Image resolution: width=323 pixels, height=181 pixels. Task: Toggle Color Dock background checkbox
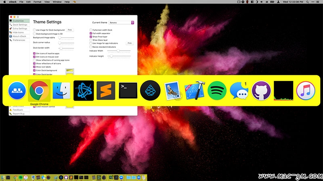coord(34,70)
